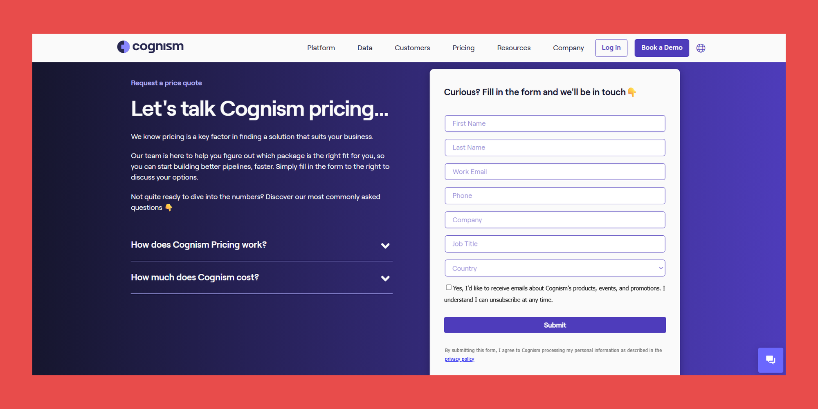
Task: Submit the pricing request form
Action: 555,325
